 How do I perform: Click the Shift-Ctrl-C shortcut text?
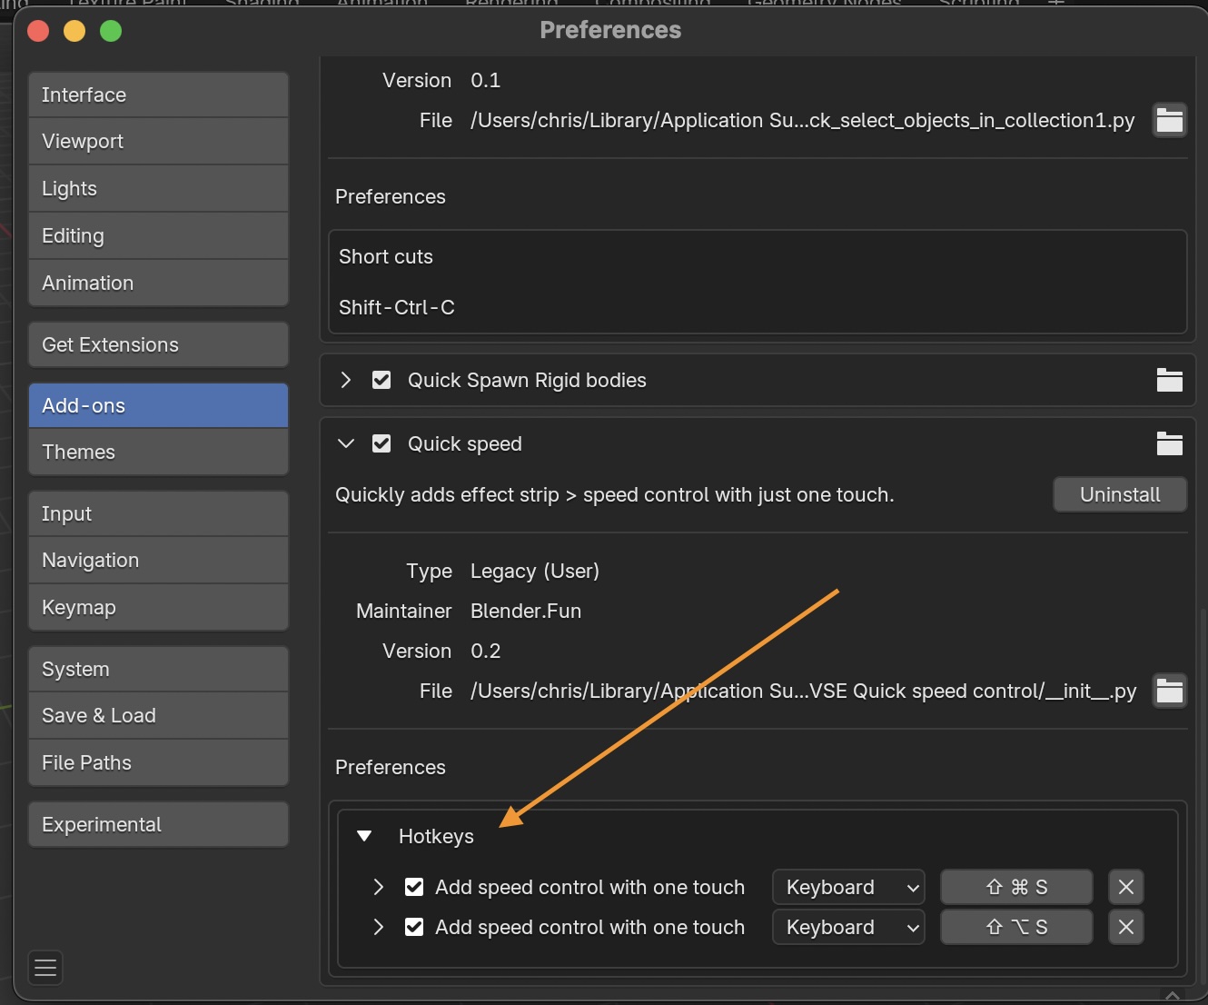397,307
